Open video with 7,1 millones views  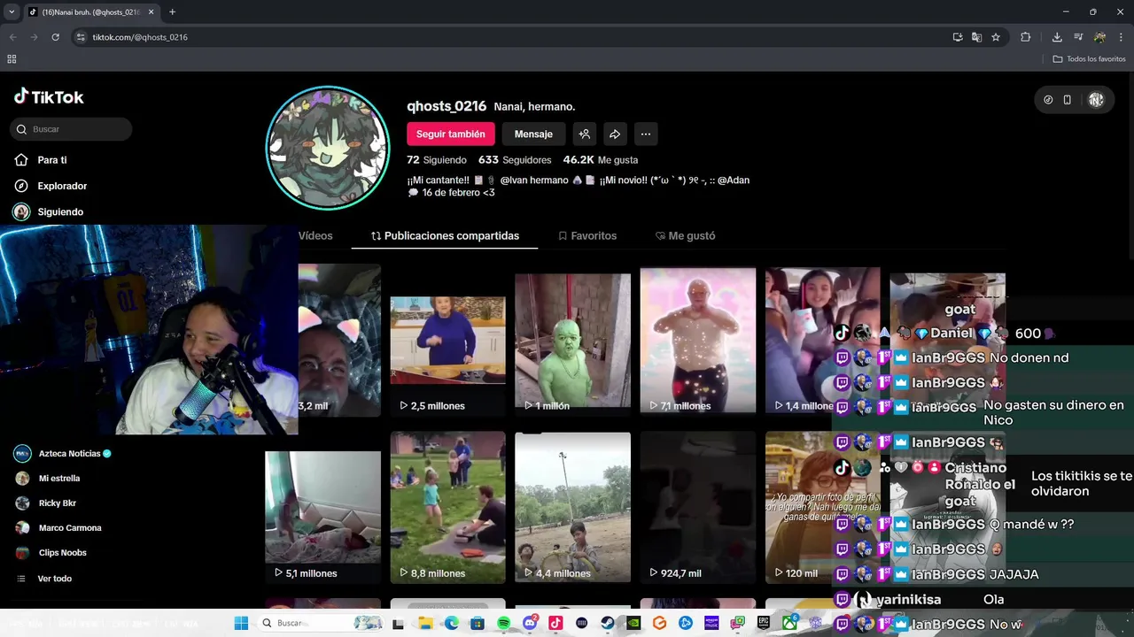[698, 341]
